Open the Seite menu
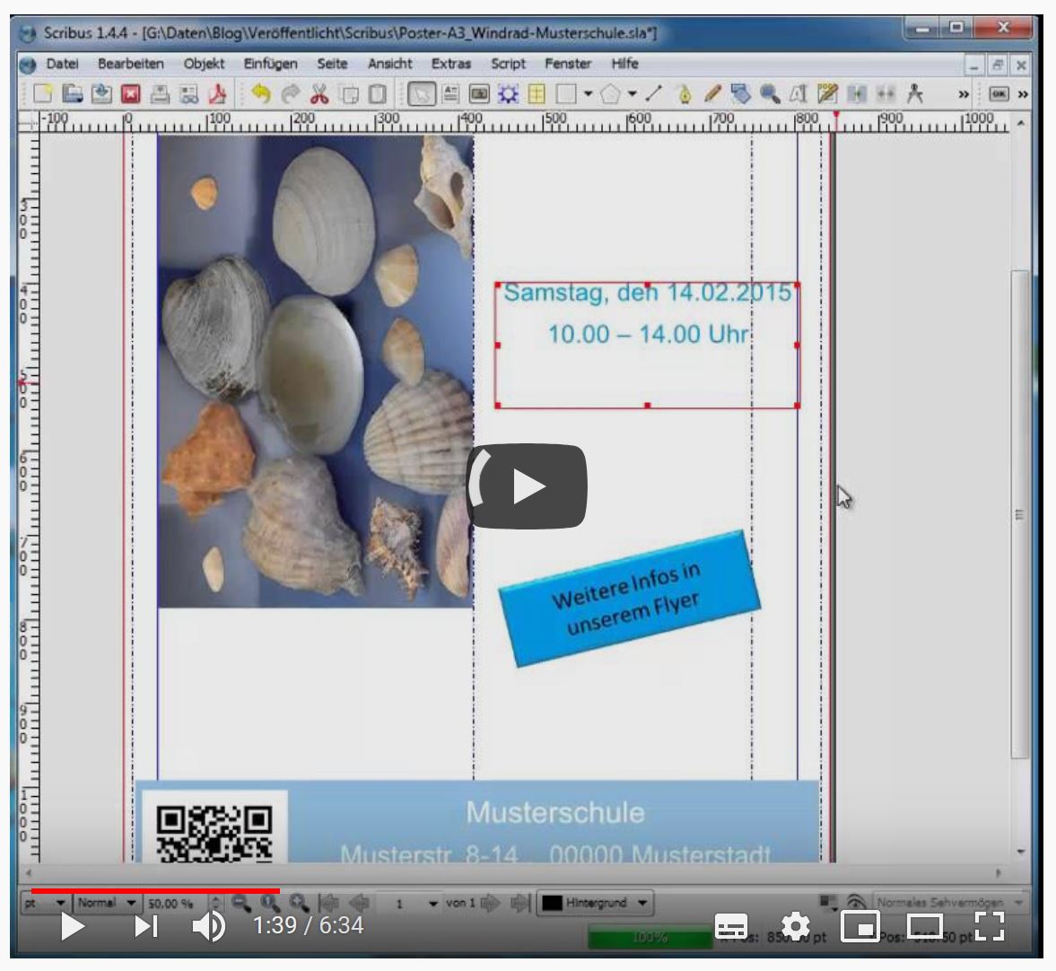Viewport: 1056px width, 971px height. click(332, 64)
